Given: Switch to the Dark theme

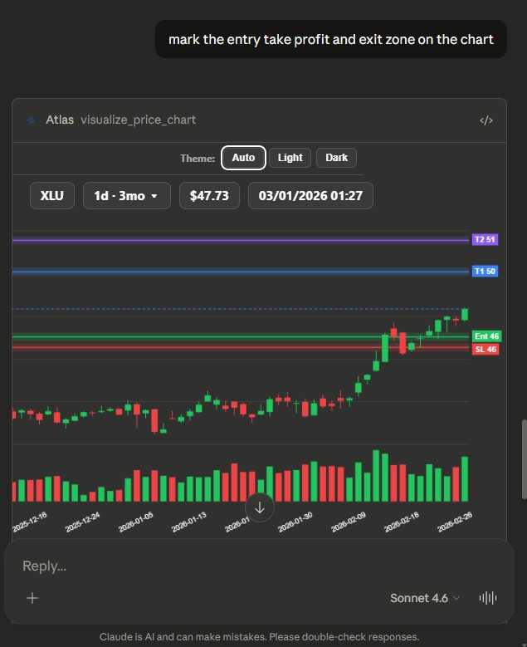Looking at the screenshot, I should [336, 158].
